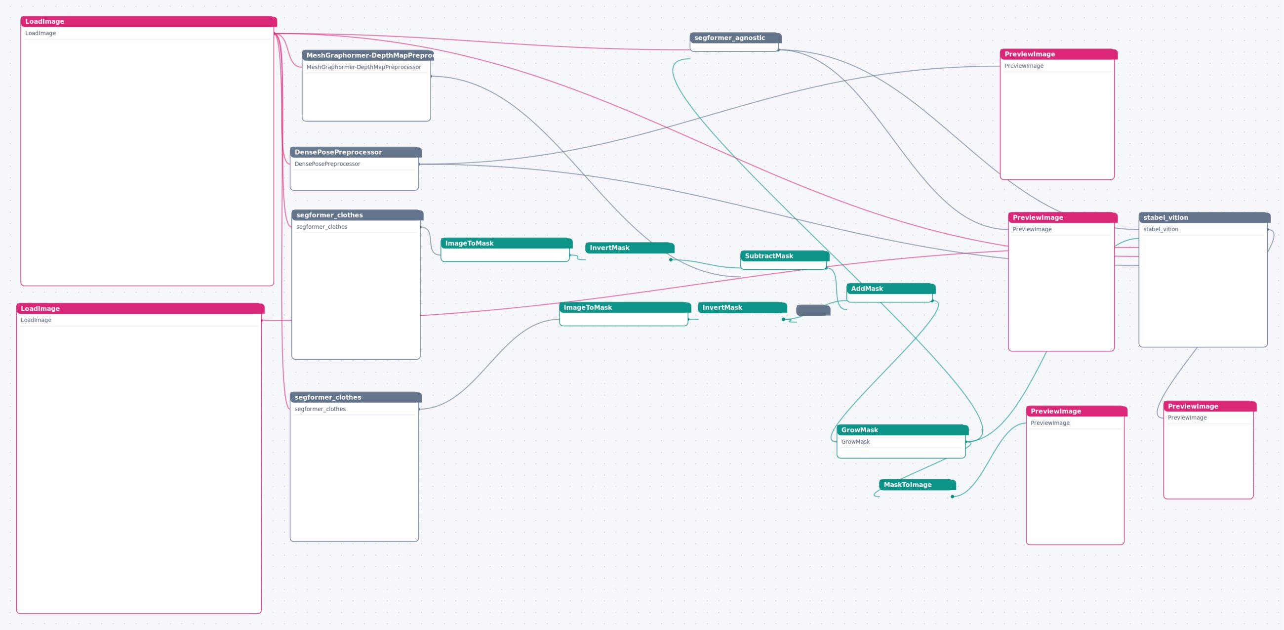Click the MaskToImage output port dot

click(x=952, y=496)
